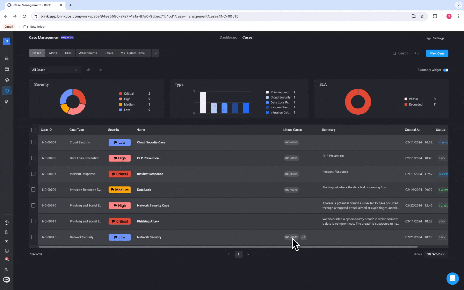Viewport: 464px width, 290px height.
Task: Open the help question mark icon
Action: click(x=7, y=269)
